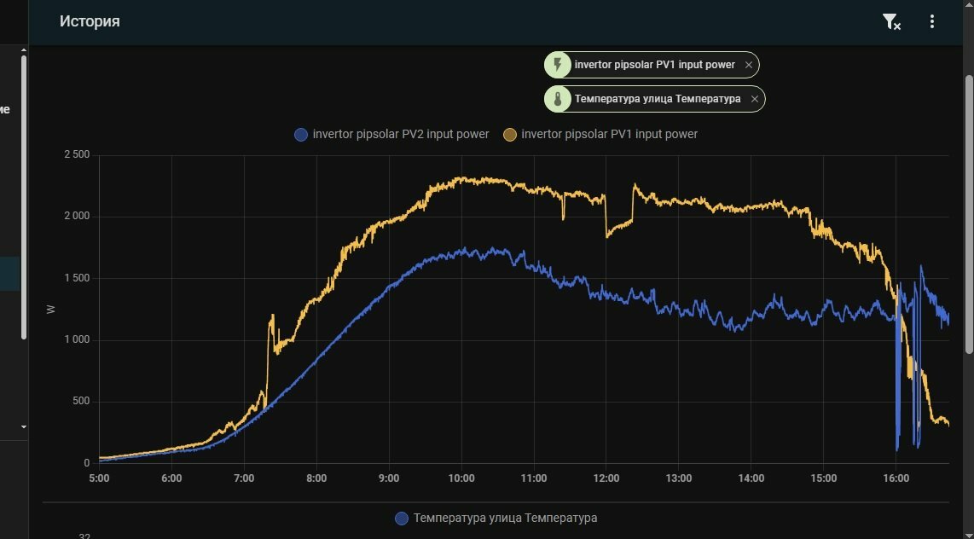
Task: Click the thermometer icon on the Температура chip
Action: (x=558, y=99)
